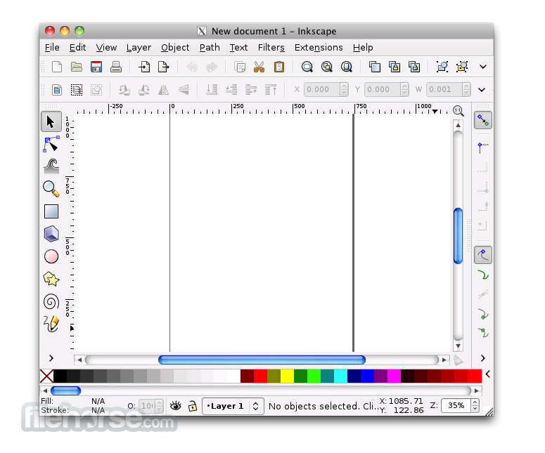Print the document
Image resolution: width=545 pixels, height=453 pixels.
click(116, 67)
